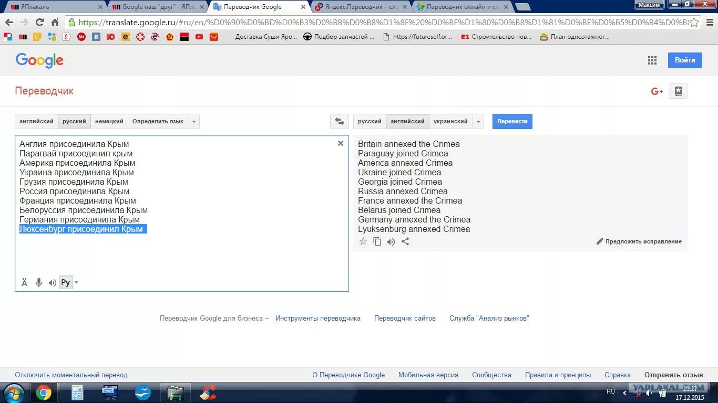Expand source language list dropdown
Image resolution: width=718 pixels, height=403 pixels.
[x=194, y=121]
